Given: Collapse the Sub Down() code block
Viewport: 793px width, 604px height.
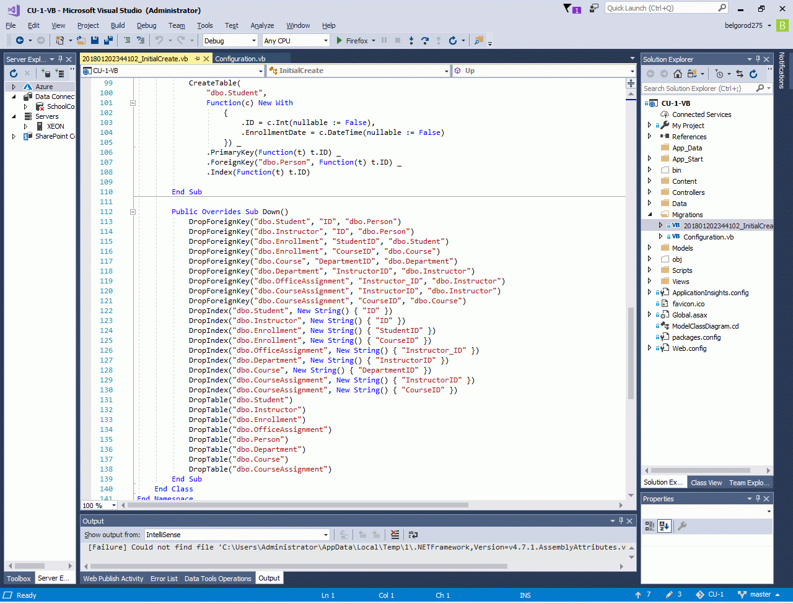Looking at the screenshot, I should (x=133, y=212).
